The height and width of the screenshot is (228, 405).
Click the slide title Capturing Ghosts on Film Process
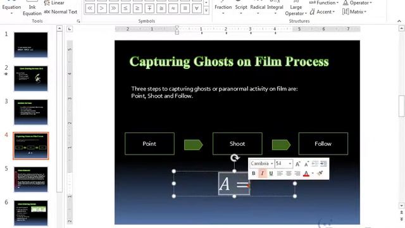pos(229,62)
